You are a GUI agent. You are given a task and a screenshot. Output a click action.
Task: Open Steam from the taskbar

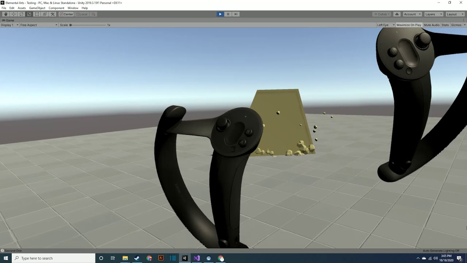point(137,258)
